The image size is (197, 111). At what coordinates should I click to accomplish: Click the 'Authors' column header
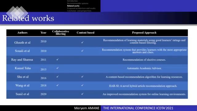pyautogui.click(x=22, y=33)
